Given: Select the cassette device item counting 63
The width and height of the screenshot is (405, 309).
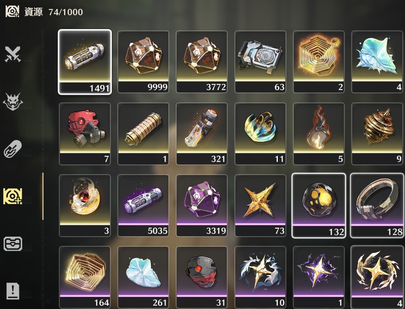Looking at the screenshot, I should pyautogui.click(x=260, y=62).
